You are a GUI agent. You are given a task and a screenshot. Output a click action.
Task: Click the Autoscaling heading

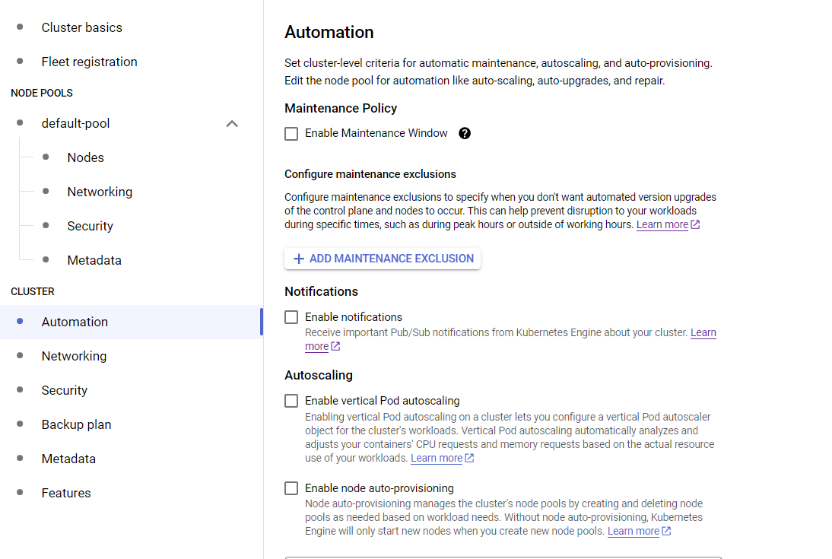319,375
